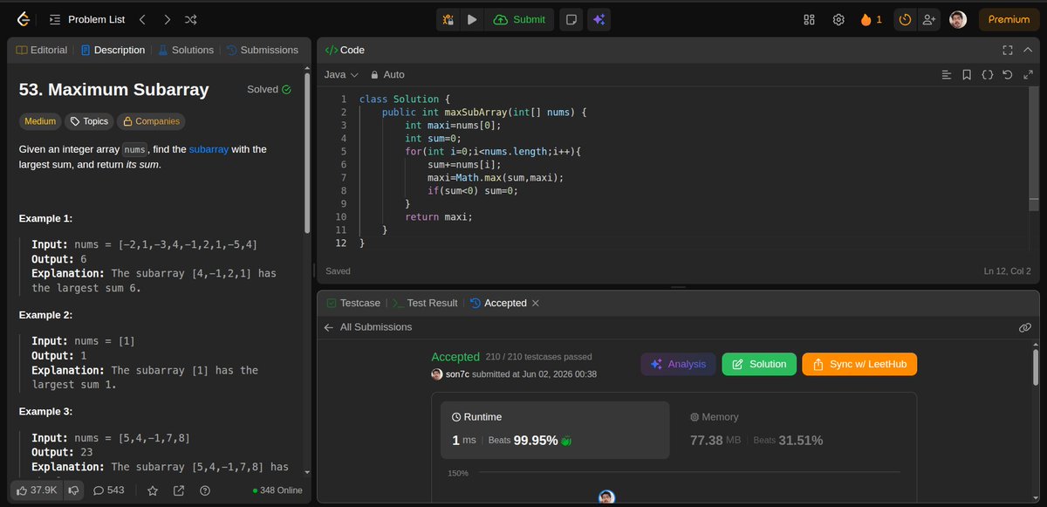This screenshot has height=507, width=1047.
Task: Open the help question mark icon
Action: [x=205, y=490]
